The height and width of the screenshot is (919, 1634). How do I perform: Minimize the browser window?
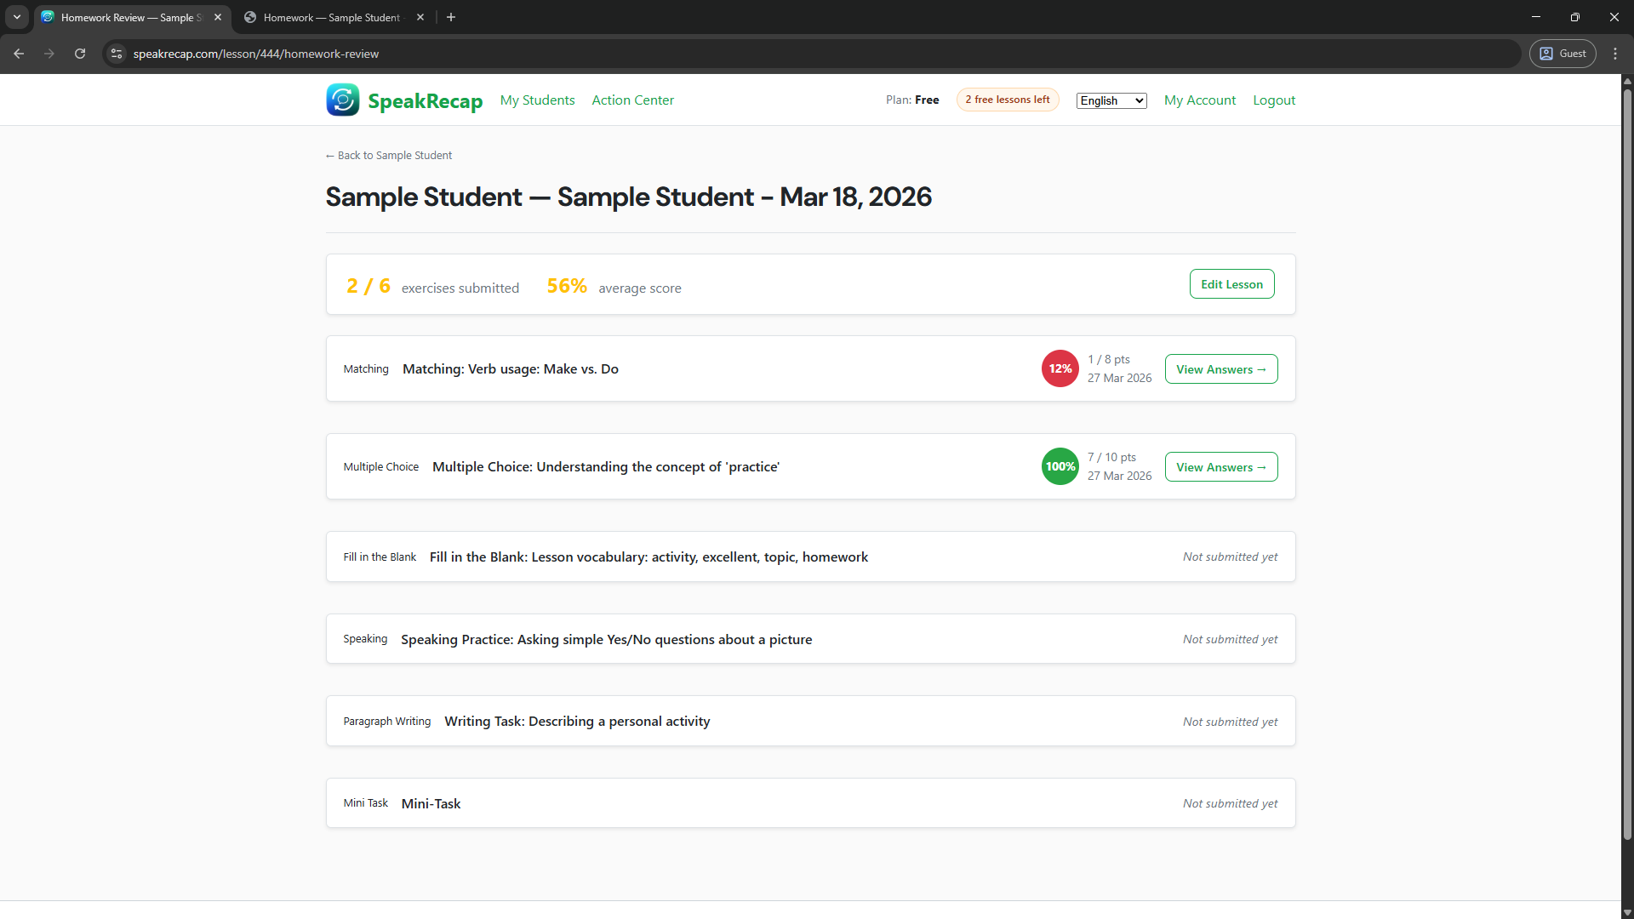click(1536, 17)
